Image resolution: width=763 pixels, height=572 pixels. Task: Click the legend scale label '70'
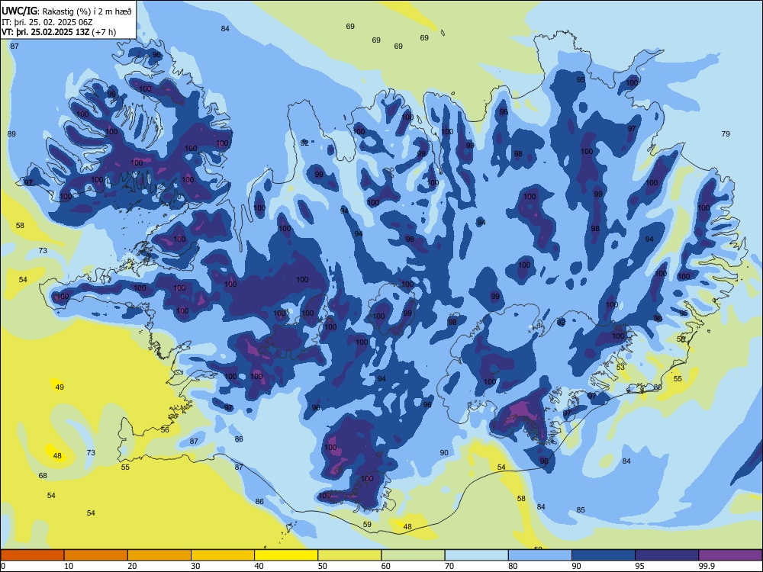449,566
